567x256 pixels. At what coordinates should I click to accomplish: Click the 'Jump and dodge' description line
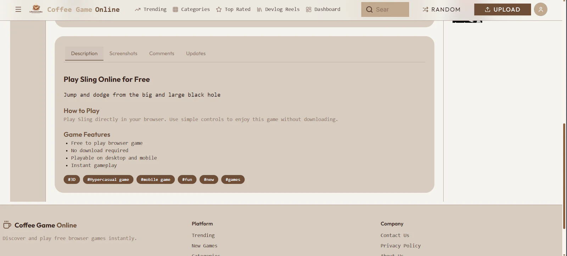pos(142,95)
